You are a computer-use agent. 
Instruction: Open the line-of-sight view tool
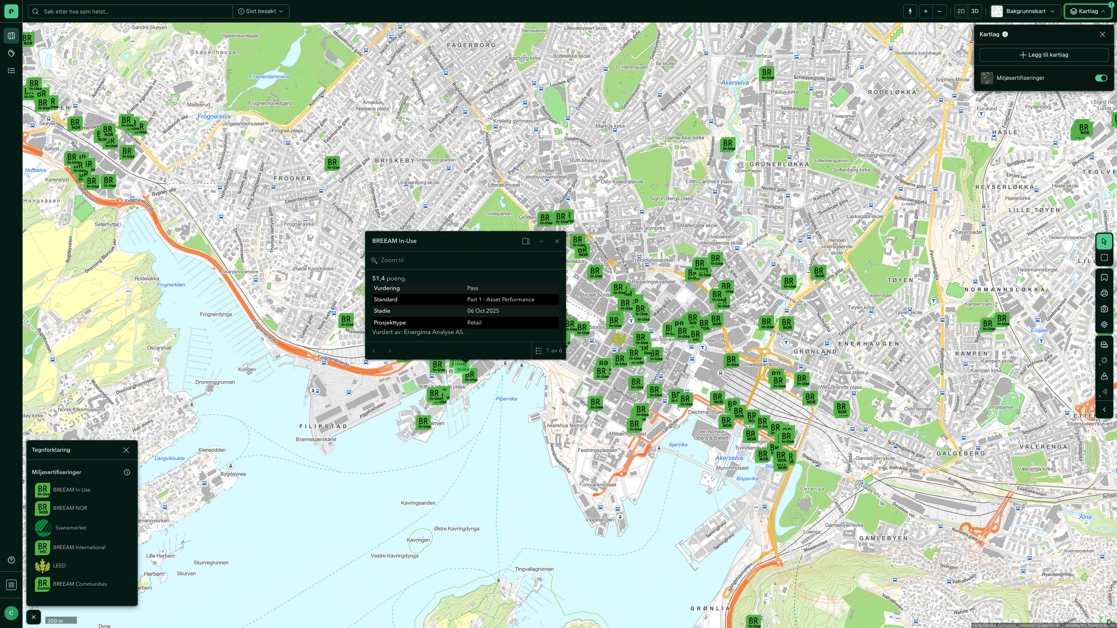(1104, 392)
